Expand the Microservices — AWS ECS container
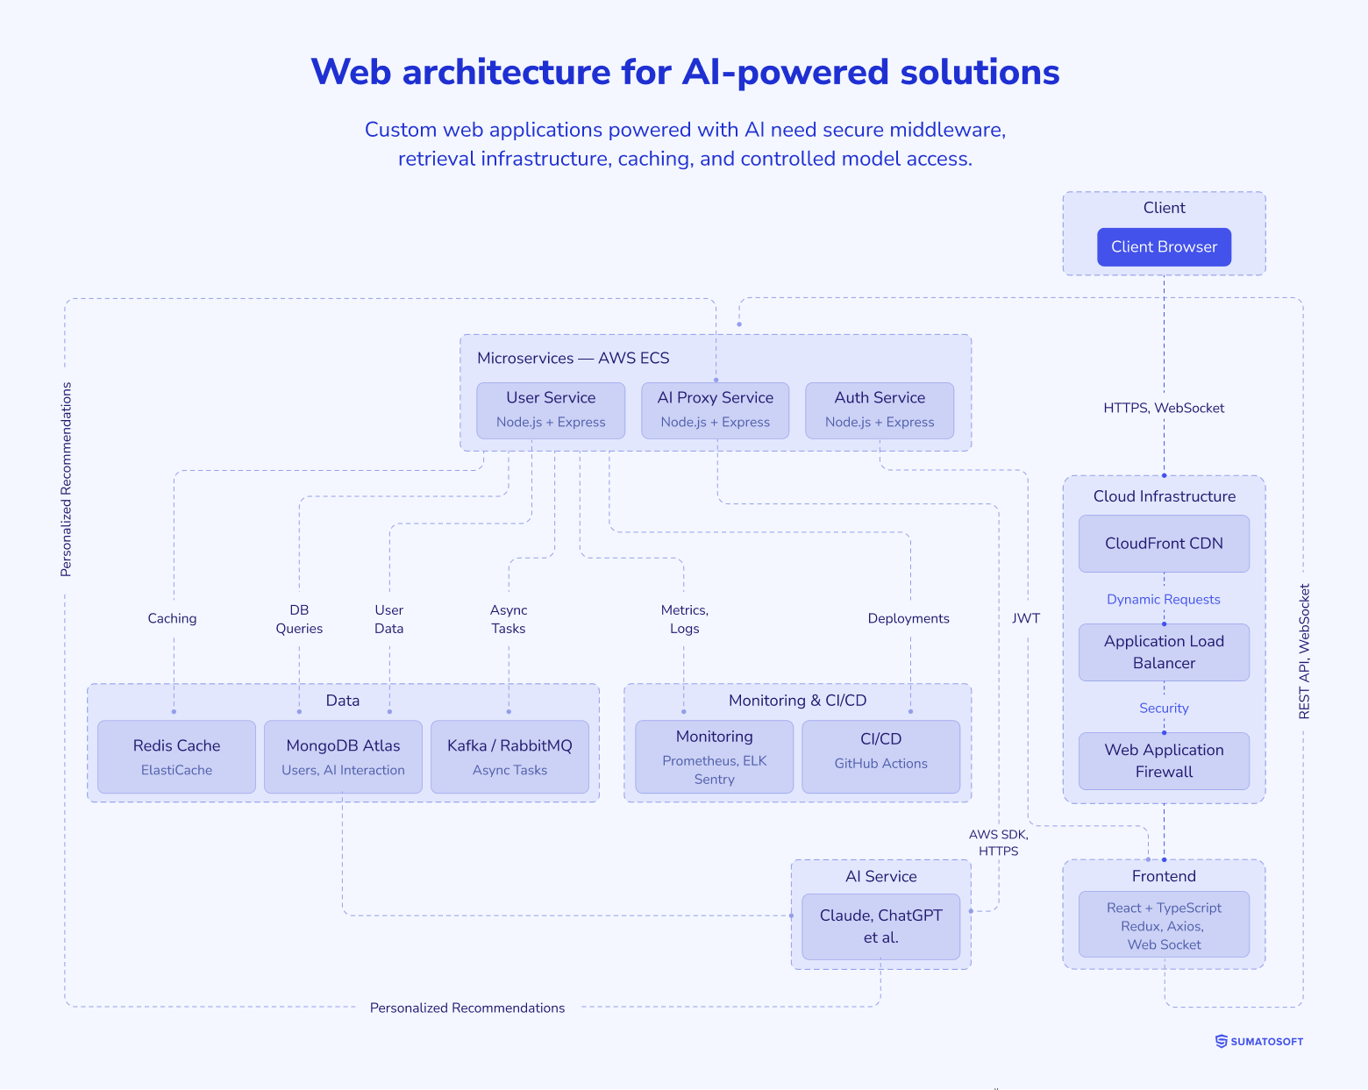1368x1090 pixels. [574, 358]
